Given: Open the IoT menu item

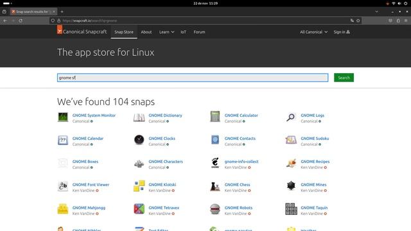Looking at the screenshot, I should point(183,32).
